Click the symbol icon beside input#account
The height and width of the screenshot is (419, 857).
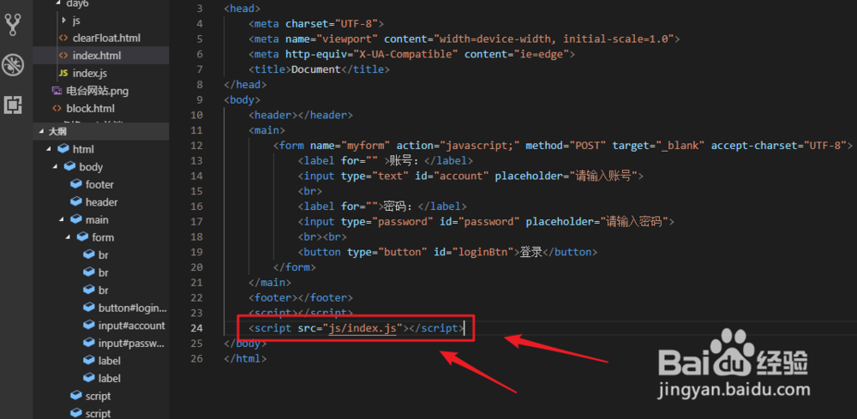coord(89,325)
